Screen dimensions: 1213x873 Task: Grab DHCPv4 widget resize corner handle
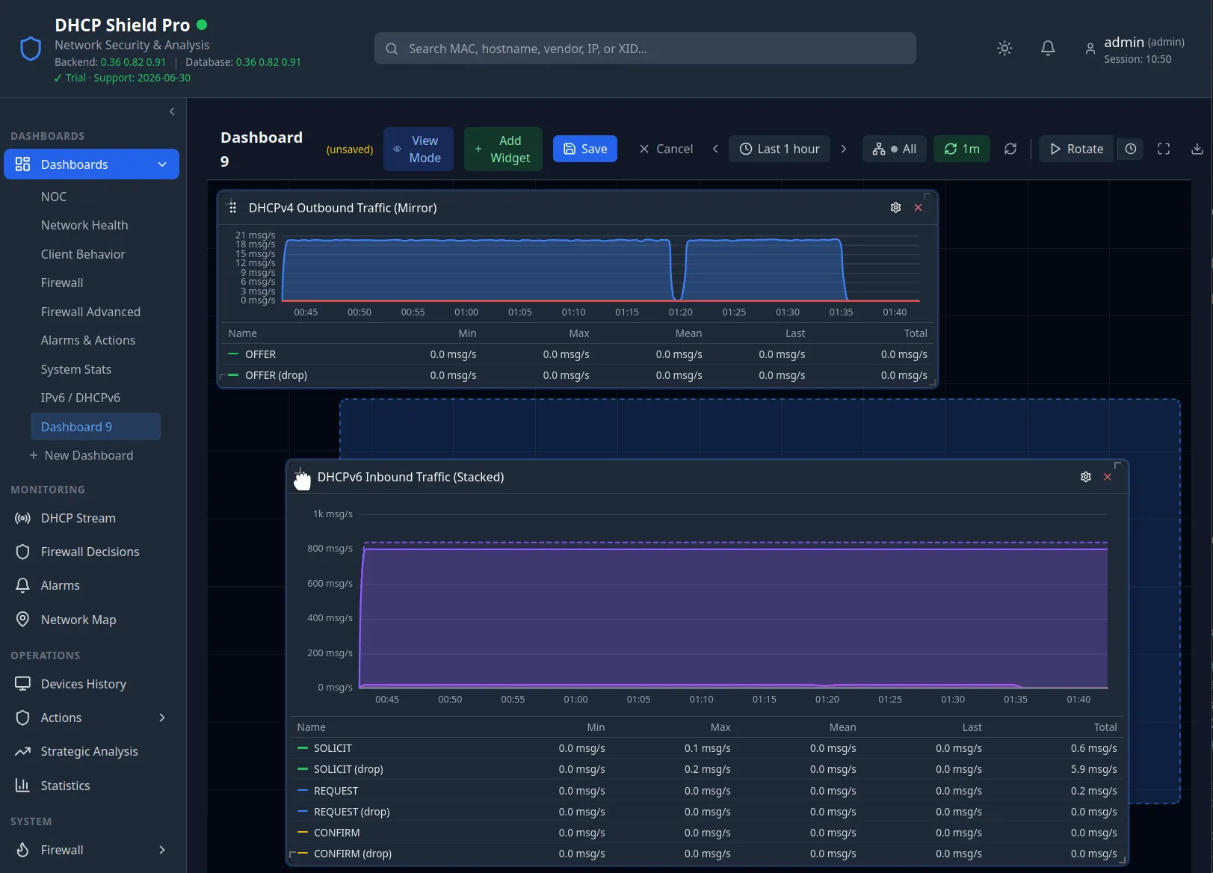(932, 382)
